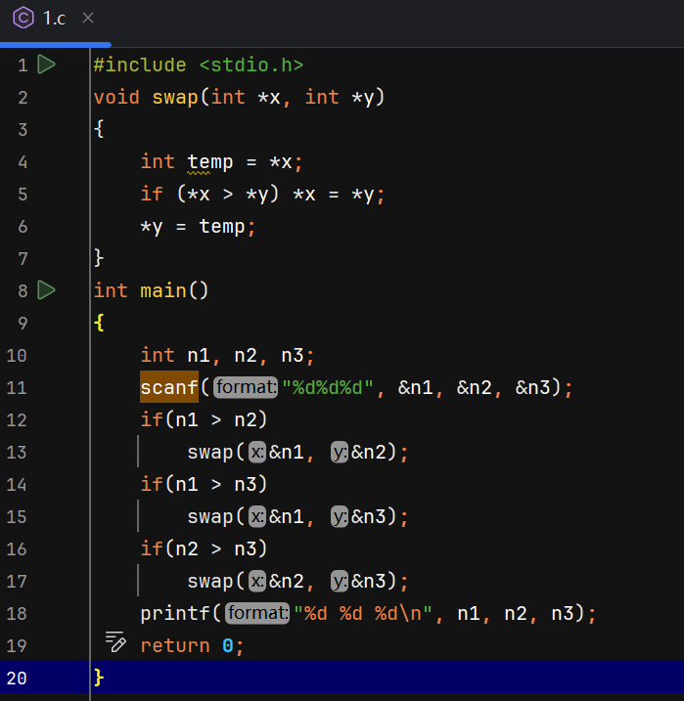Click the <stdio.h> header in the include line
This screenshot has width=684, height=701.
coord(251,65)
